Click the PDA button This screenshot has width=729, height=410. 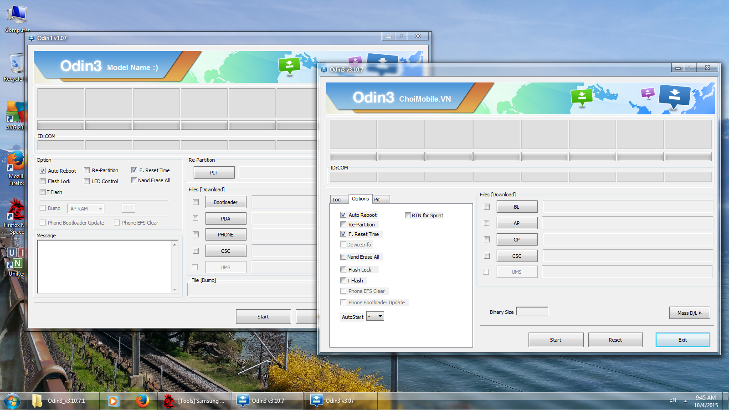[226, 219]
